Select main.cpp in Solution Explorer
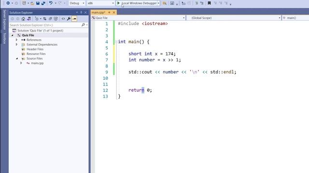This screenshot has height=173, width=309. click(37, 63)
